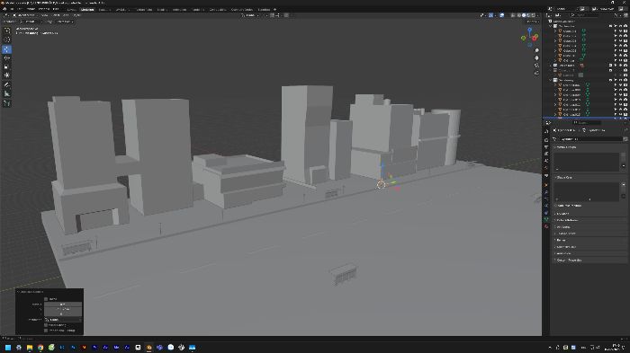
Task: Toggle viewport gizmos display button
Action: tap(491, 15)
